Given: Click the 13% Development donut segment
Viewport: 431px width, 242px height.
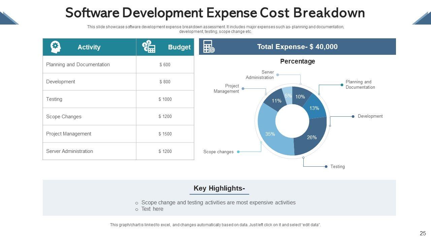Looking at the screenshot, I should coord(315,108).
